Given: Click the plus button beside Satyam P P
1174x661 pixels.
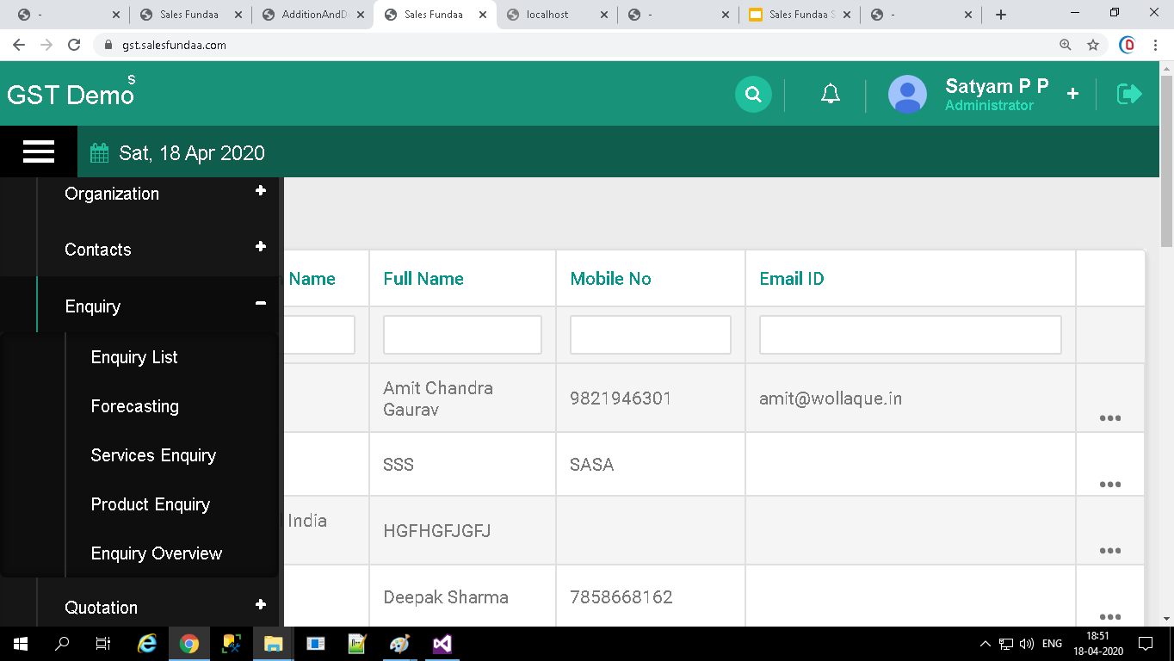Looking at the screenshot, I should (x=1072, y=94).
